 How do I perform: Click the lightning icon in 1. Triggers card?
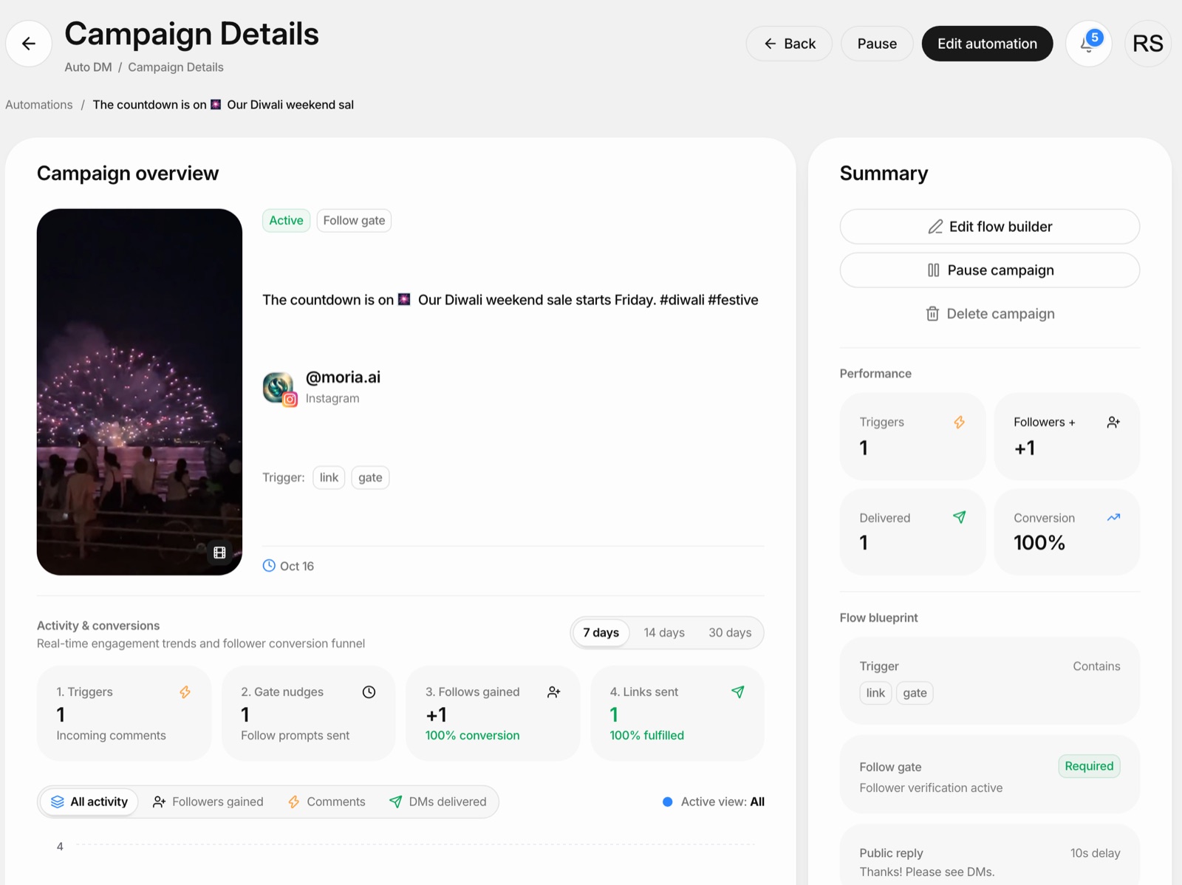(x=185, y=691)
